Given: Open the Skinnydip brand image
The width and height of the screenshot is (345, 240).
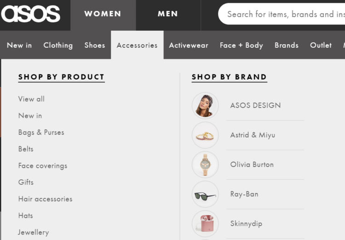Looking at the screenshot, I should point(205,223).
